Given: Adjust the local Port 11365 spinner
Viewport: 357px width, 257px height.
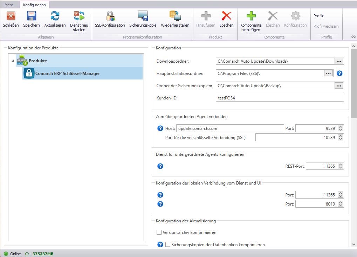Looking at the screenshot, I should (x=341, y=195).
